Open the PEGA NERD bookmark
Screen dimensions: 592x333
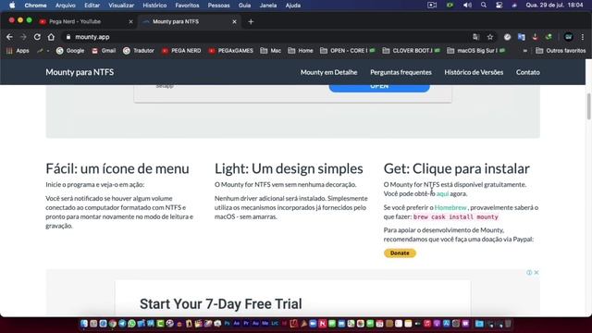tap(181, 51)
